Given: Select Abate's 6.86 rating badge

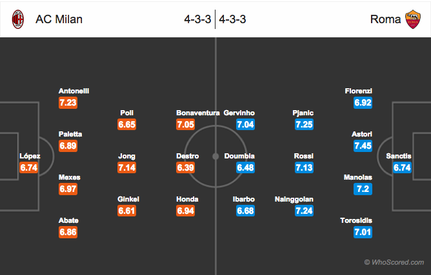Looking at the screenshot, I should pyautogui.click(x=68, y=232).
